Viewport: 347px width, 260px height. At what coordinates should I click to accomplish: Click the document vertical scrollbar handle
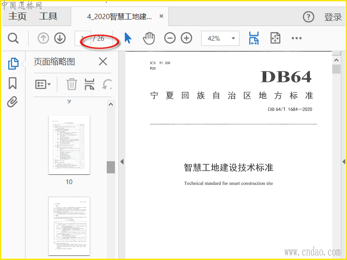coord(337,69)
